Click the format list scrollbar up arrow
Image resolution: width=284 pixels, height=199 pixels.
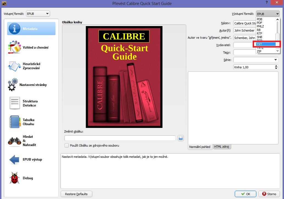pos(277,19)
